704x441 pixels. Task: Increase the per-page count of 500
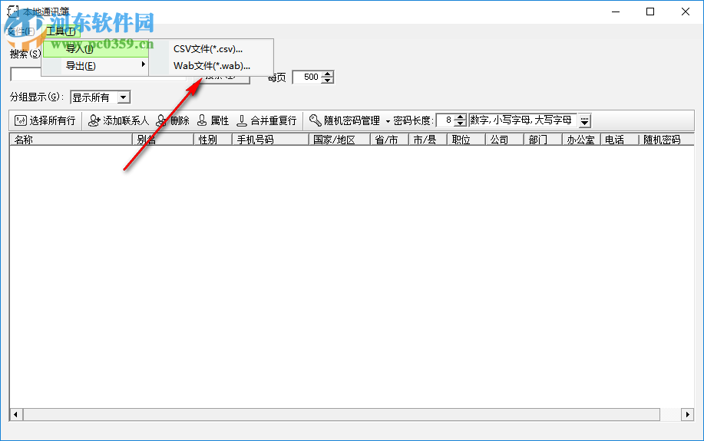(328, 74)
